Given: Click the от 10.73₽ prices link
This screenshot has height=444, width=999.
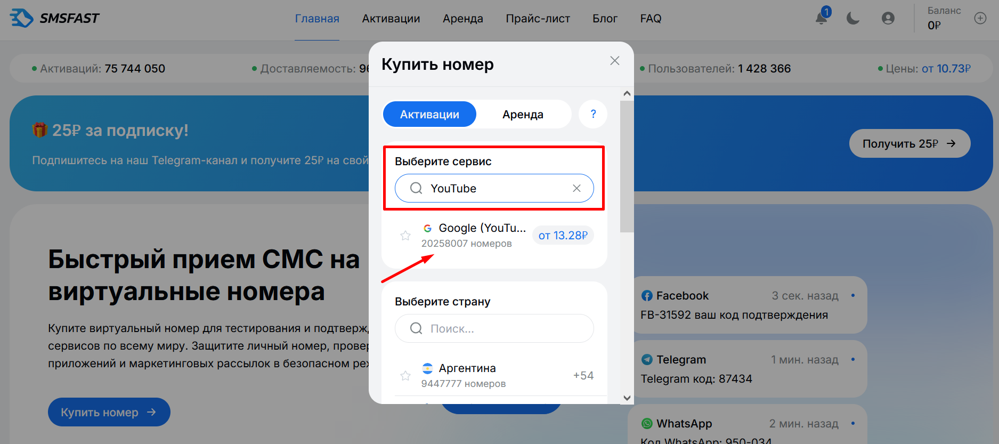Looking at the screenshot, I should [946, 68].
